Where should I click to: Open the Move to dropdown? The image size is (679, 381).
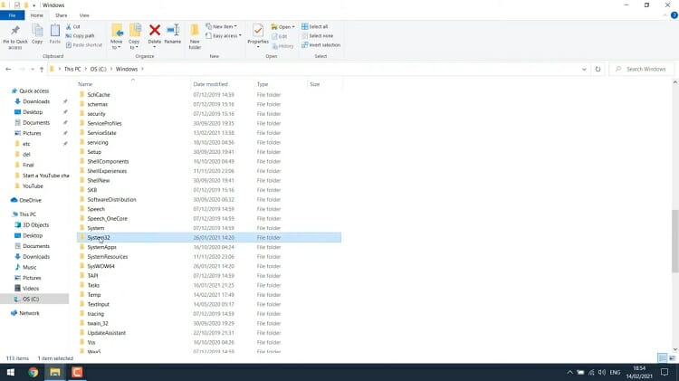click(117, 37)
